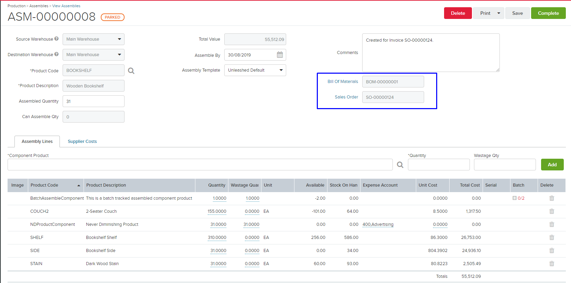Click the Quantity column header
The width and height of the screenshot is (571, 283).
pyautogui.click(x=212, y=185)
